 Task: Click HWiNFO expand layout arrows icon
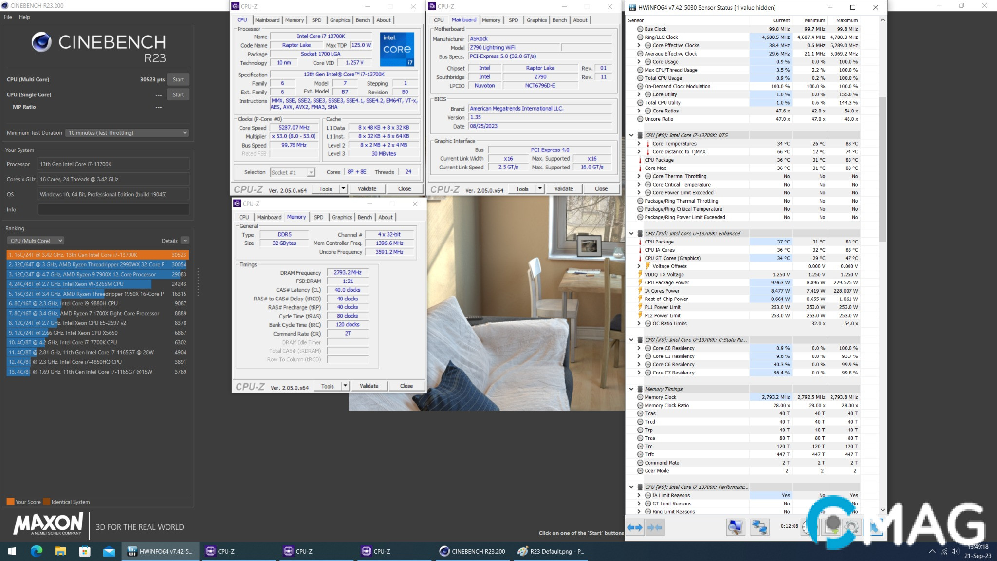coord(635,527)
